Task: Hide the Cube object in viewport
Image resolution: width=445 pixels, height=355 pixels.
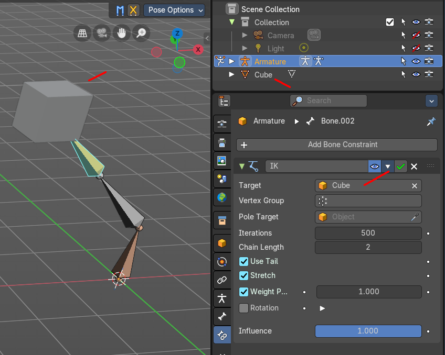Action: pyautogui.click(x=416, y=74)
